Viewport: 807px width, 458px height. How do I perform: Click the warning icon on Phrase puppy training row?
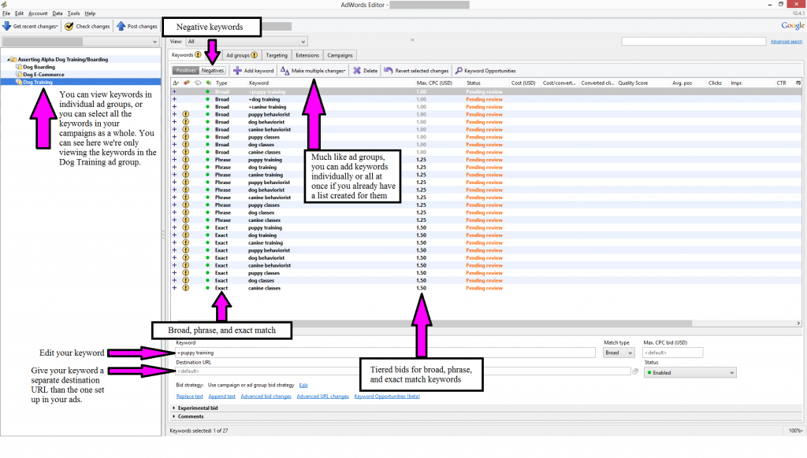tap(186, 160)
